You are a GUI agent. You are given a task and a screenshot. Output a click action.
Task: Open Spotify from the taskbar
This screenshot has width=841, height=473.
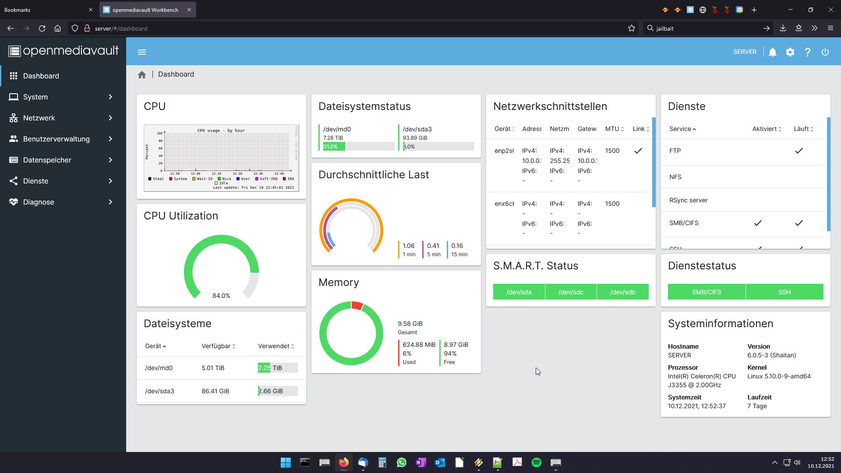click(x=537, y=462)
